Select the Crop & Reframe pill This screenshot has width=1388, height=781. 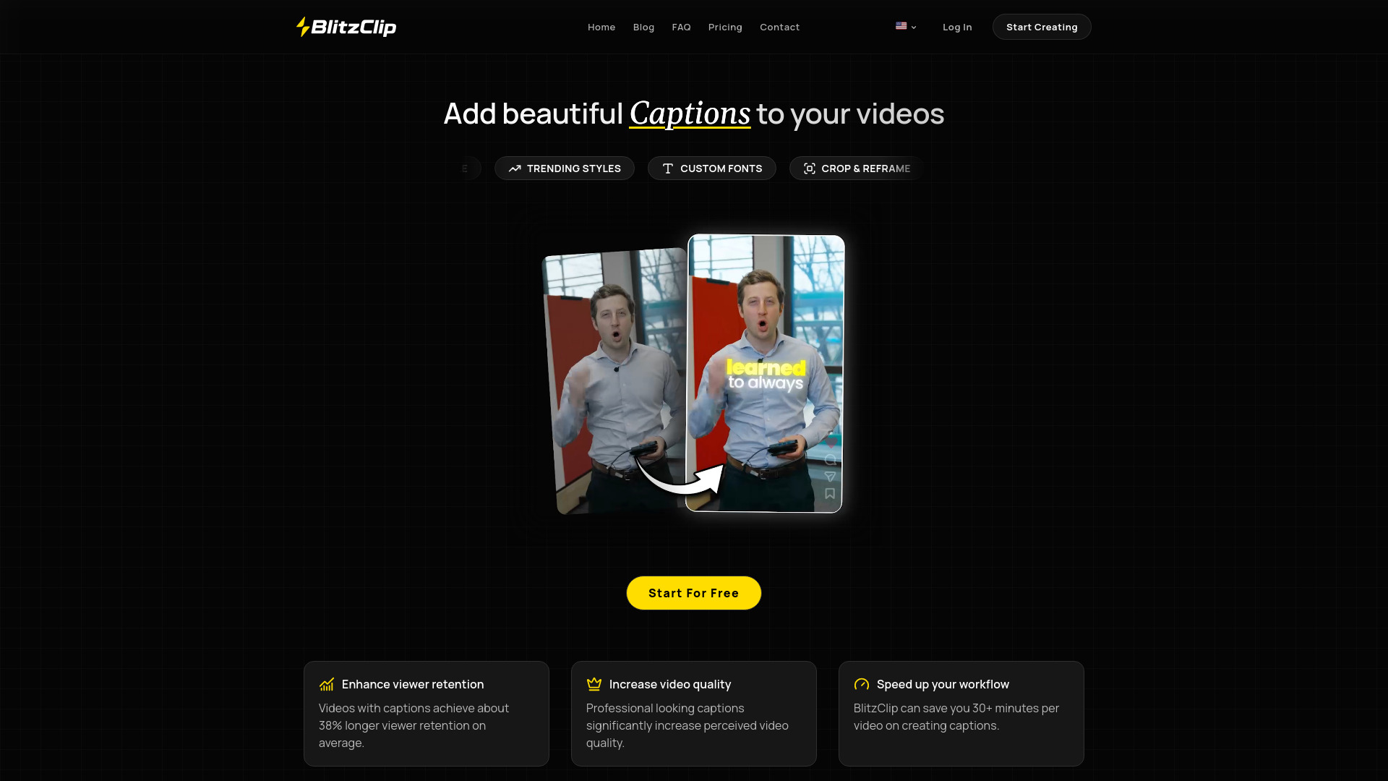[857, 168]
